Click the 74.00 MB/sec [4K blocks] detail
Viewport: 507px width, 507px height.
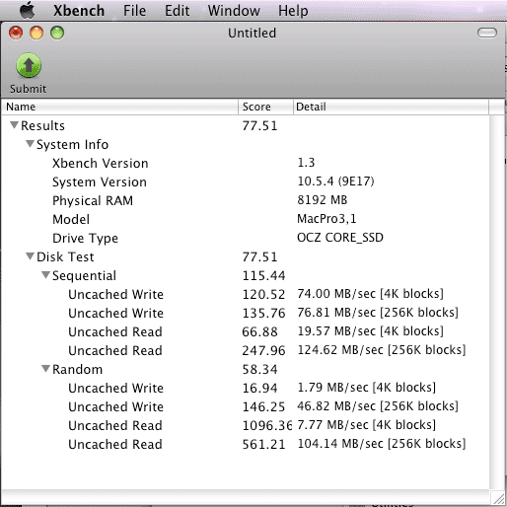point(371,294)
